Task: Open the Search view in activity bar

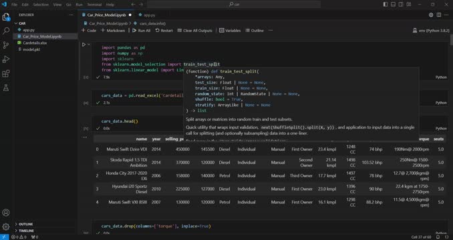Action: (x=6, y=31)
